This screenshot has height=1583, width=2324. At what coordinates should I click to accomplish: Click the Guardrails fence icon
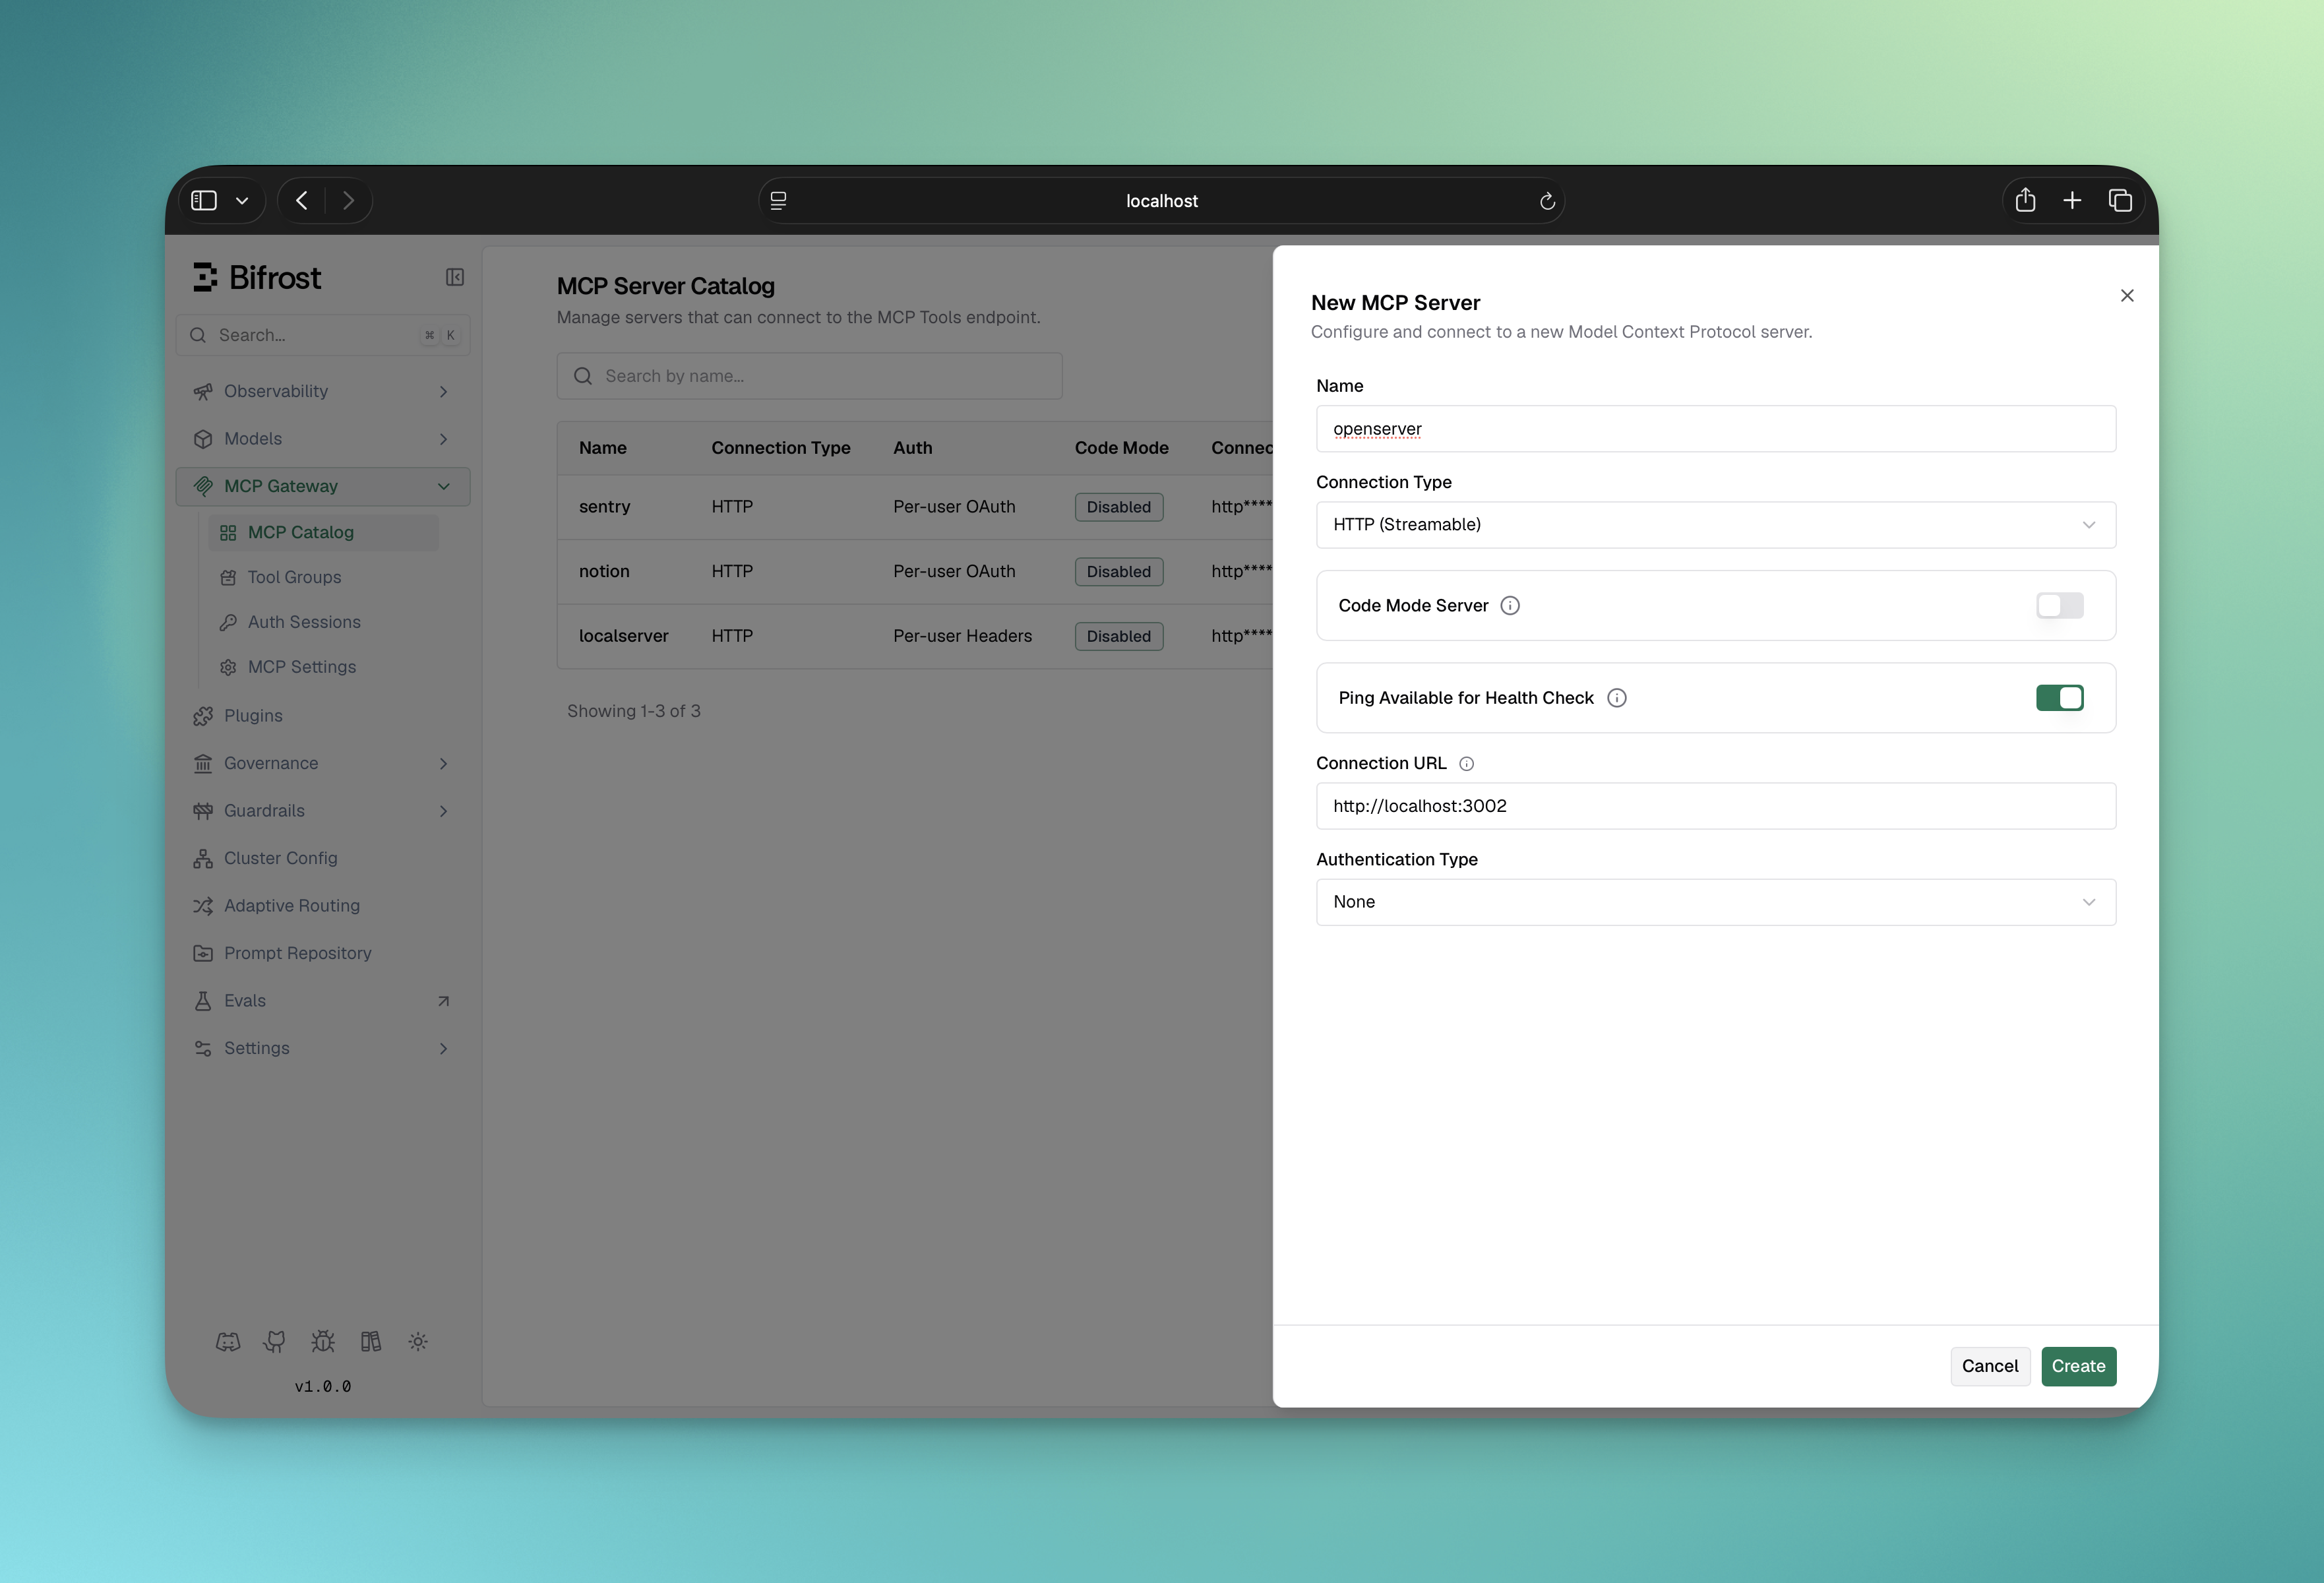[x=203, y=811]
